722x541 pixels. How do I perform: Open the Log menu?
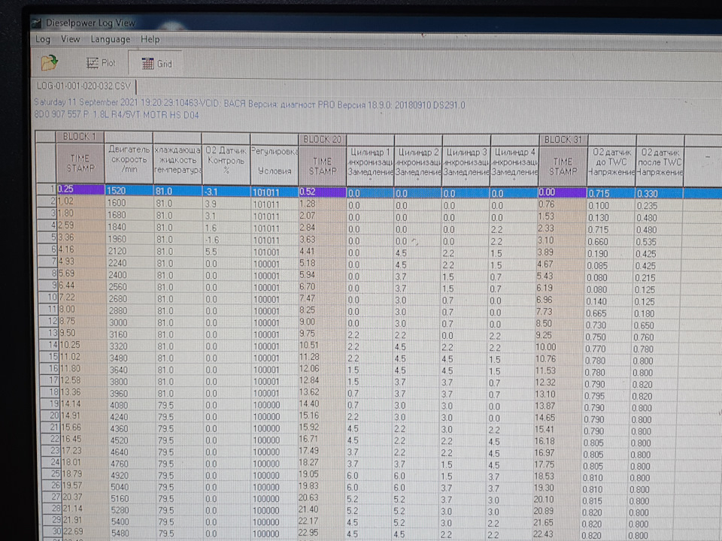43,39
